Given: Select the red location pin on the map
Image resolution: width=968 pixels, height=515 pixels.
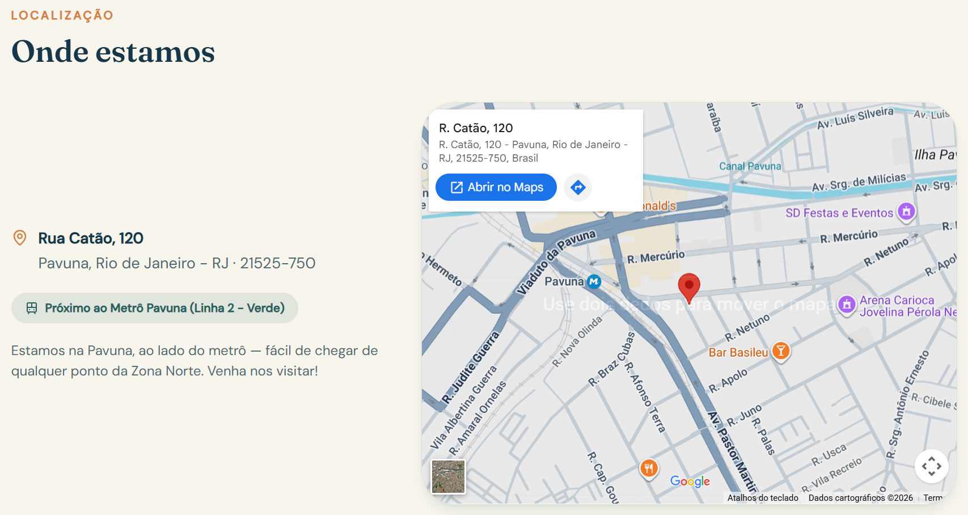Looking at the screenshot, I should [x=689, y=288].
